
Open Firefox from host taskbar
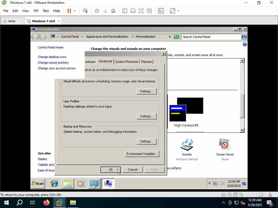pos(46,203)
